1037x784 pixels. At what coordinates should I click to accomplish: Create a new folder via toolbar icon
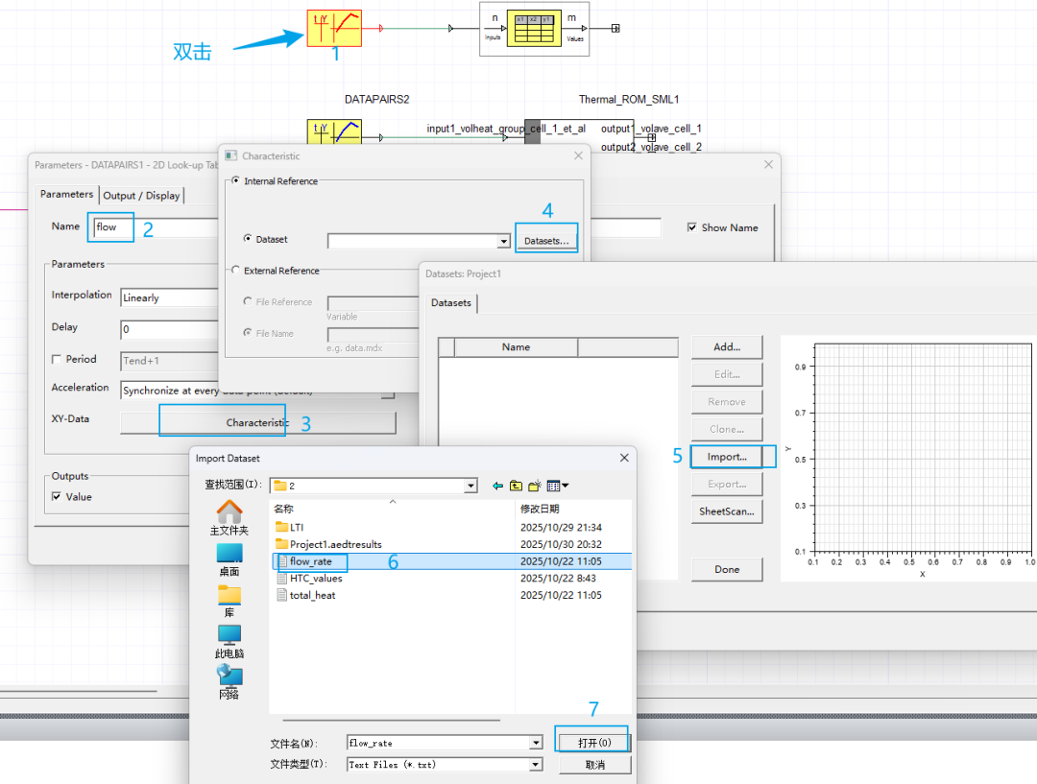(534, 486)
